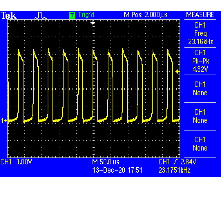The width and height of the screenshot is (221, 221).
Task: Click the CH1 1.00V scale readout
Action: click(16, 162)
